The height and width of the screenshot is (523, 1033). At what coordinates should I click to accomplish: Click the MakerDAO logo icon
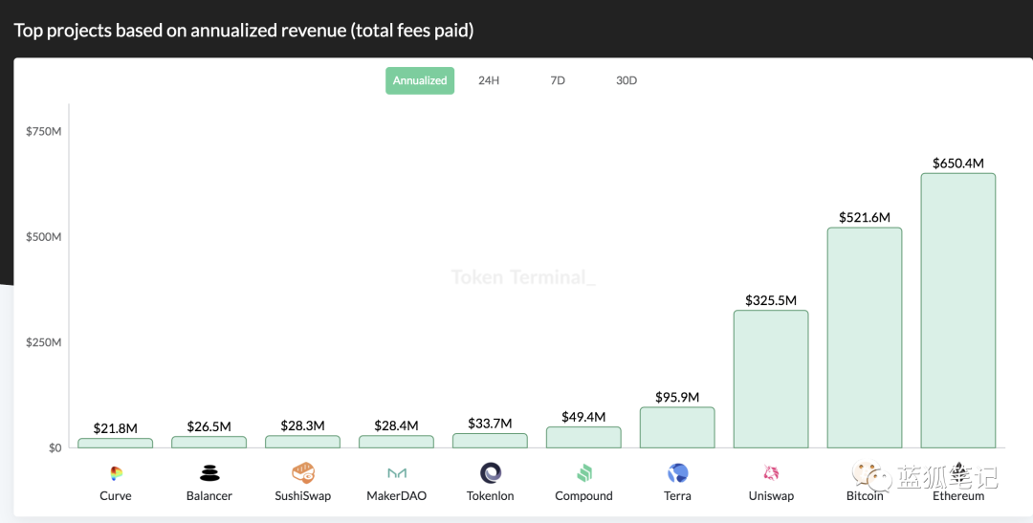click(397, 472)
